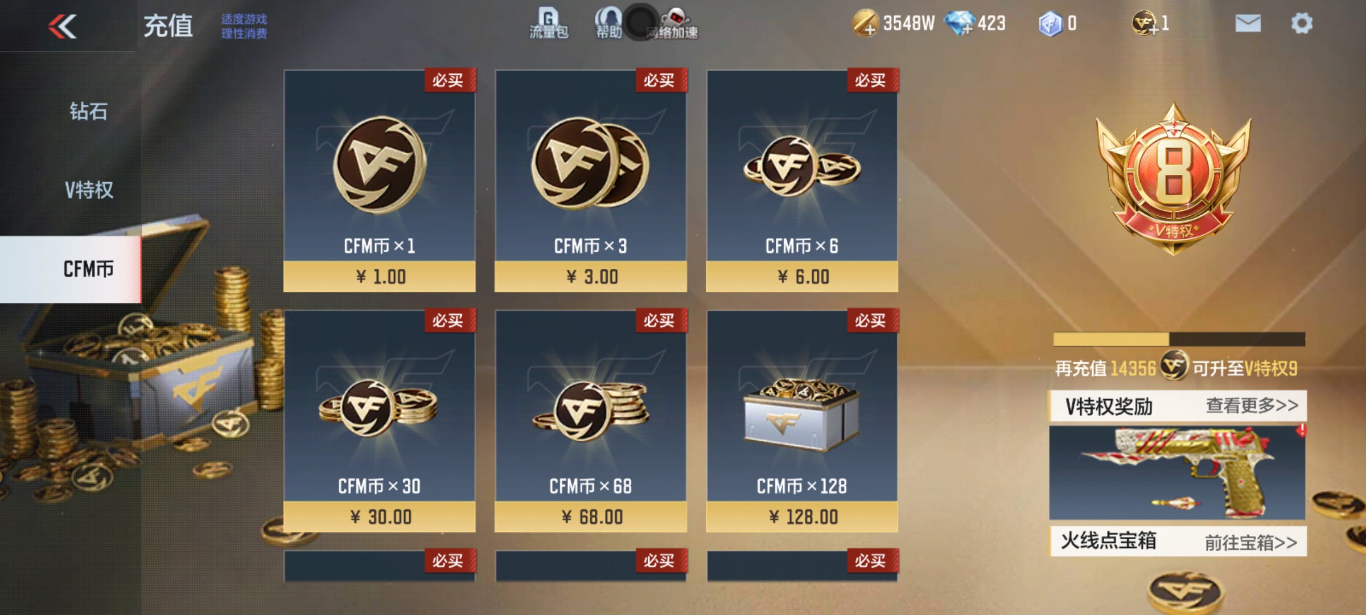Tap the 网络加速 network boost icon
The width and height of the screenshot is (1366, 615).
click(672, 24)
